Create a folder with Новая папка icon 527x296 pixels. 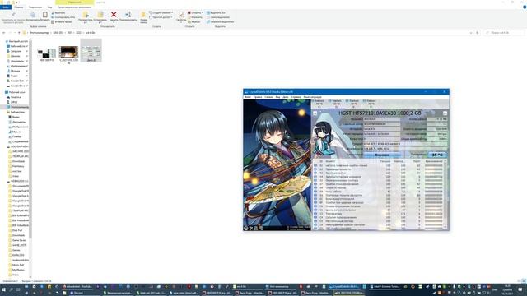pyautogui.click(x=143, y=15)
